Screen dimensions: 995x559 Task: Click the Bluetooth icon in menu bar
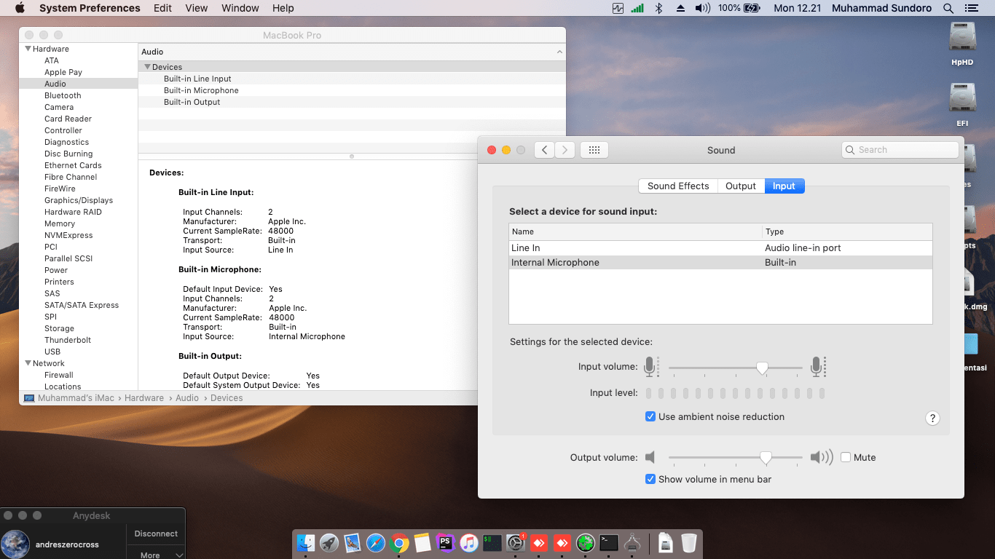point(658,8)
